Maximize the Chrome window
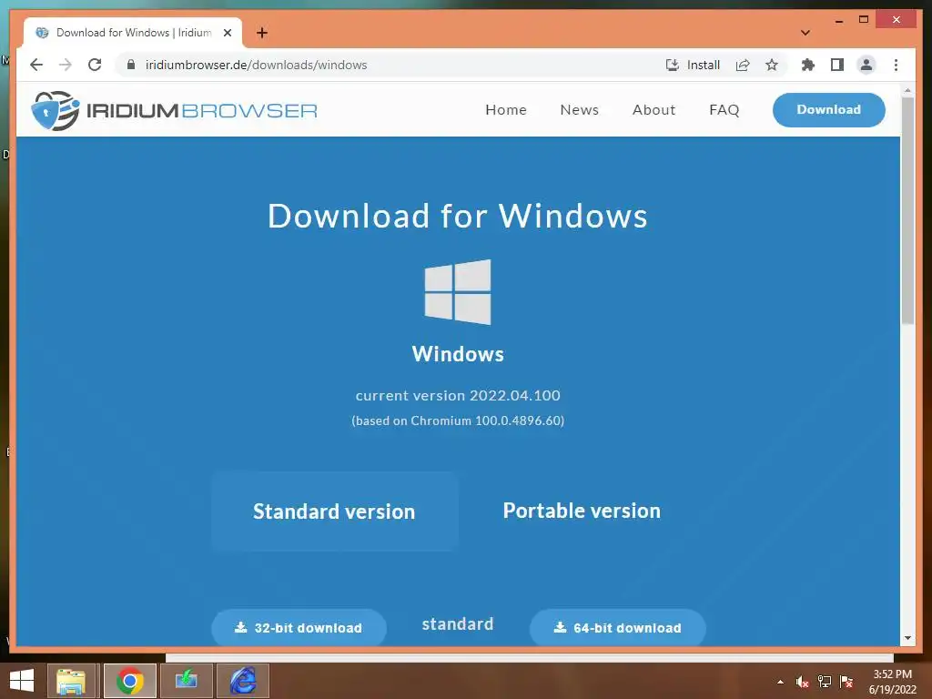The width and height of the screenshot is (932, 699). (x=864, y=20)
